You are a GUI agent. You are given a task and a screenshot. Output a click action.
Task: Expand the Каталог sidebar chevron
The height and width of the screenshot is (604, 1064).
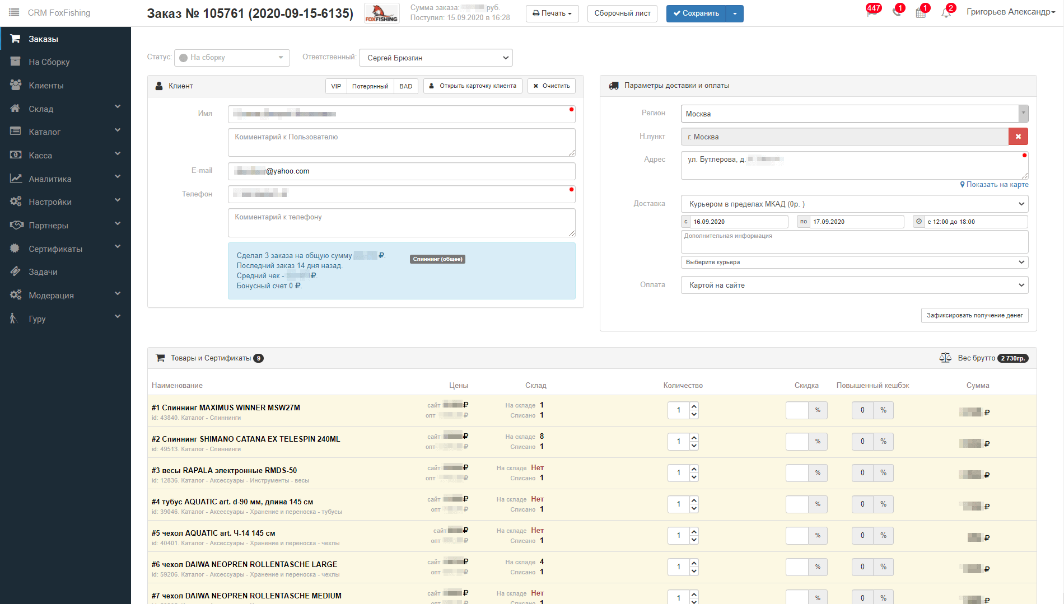[x=118, y=130]
